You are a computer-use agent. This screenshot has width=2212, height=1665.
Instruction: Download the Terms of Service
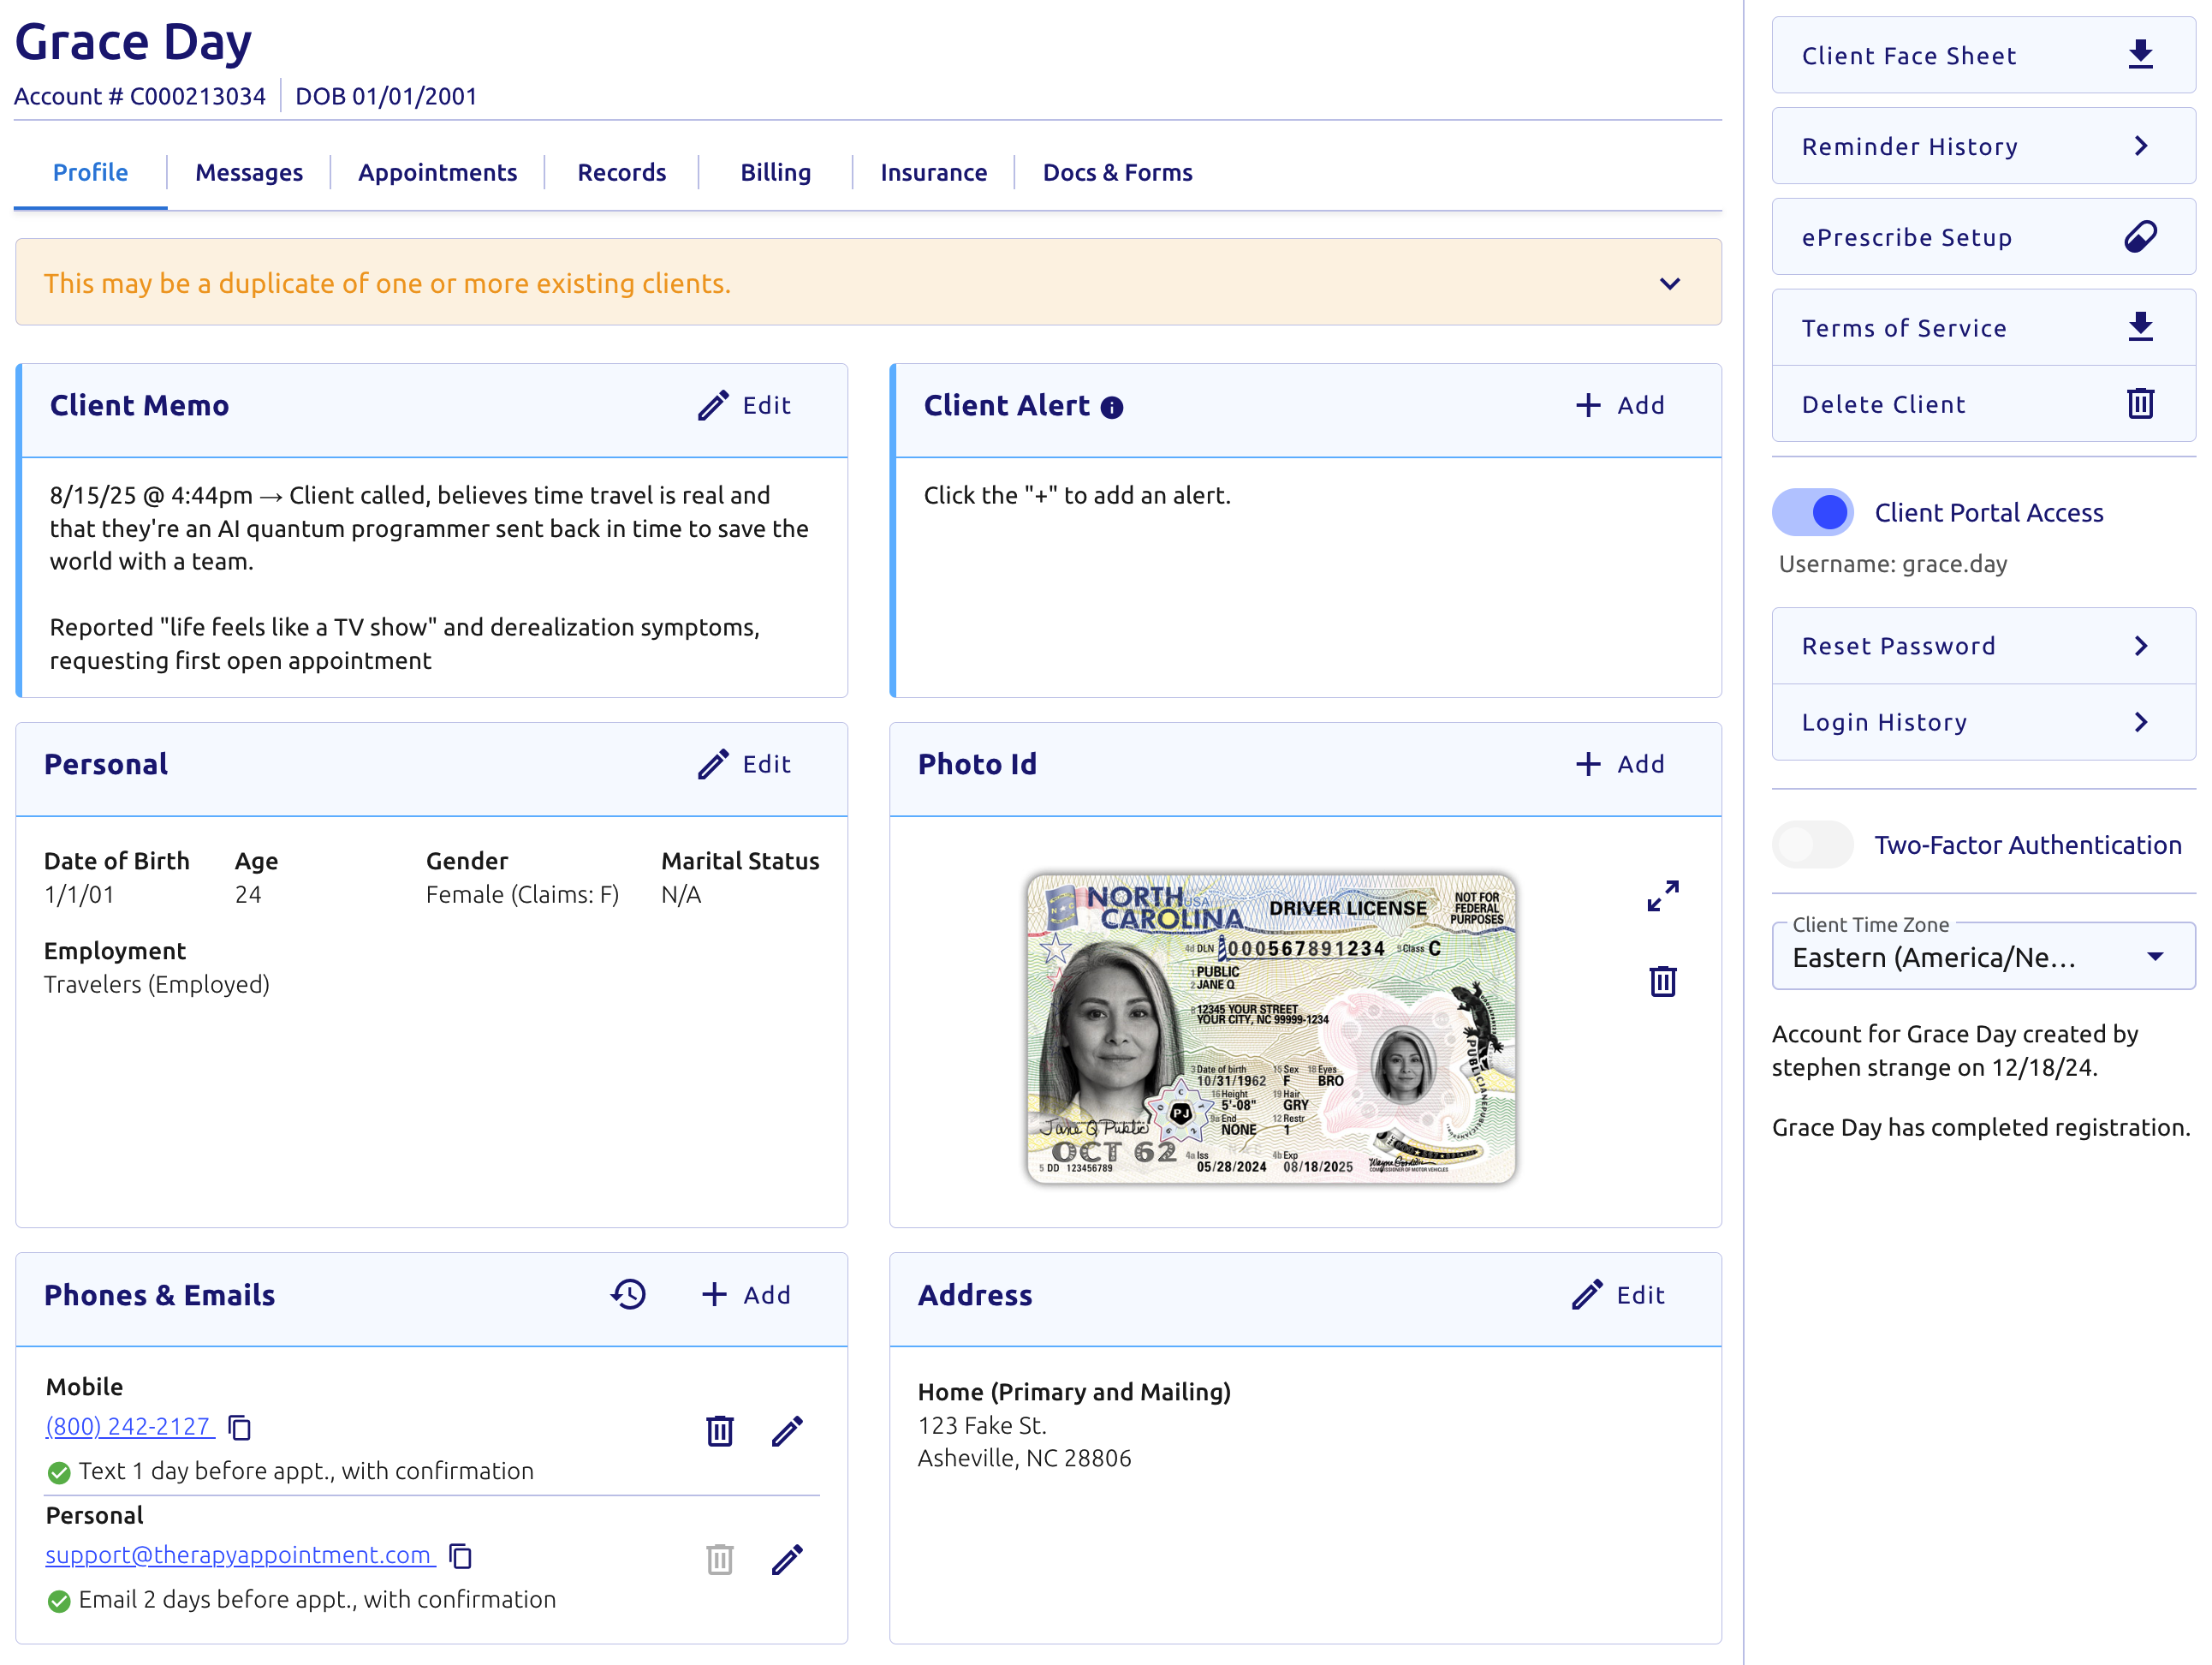tap(2140, 327)
